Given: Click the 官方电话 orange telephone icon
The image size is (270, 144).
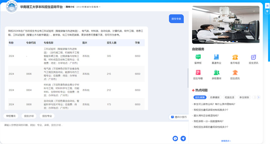Looking at the screenshot, I should tap(235, 57).
